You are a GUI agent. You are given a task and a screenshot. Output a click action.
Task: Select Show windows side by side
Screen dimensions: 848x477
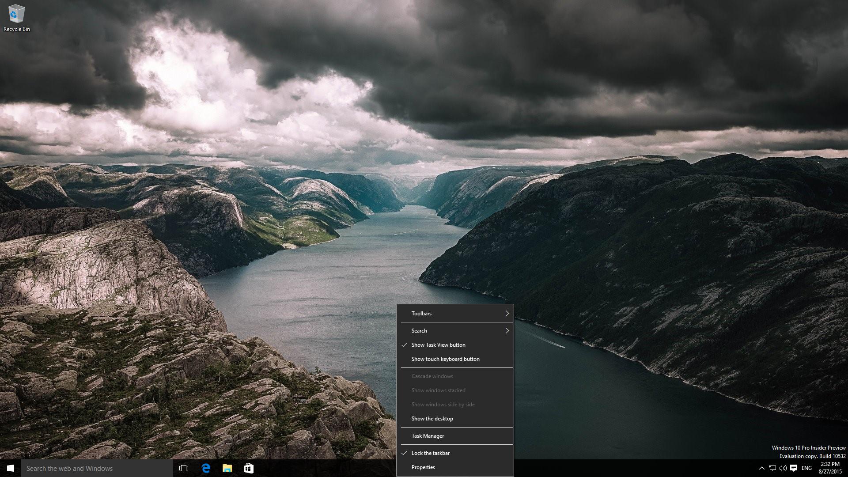click(443, 404)
